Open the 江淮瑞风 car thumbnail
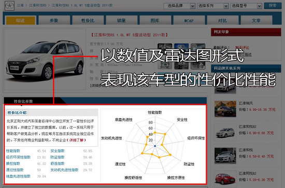The image size is (285, 188). tap(225, 108)
